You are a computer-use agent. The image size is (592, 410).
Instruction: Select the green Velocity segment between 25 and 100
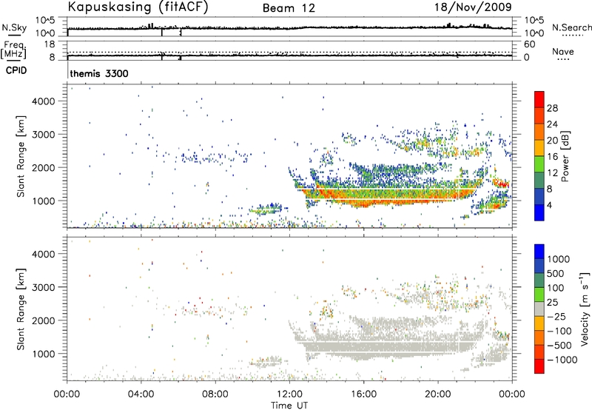pyautogui.click(x=539, y=295)
